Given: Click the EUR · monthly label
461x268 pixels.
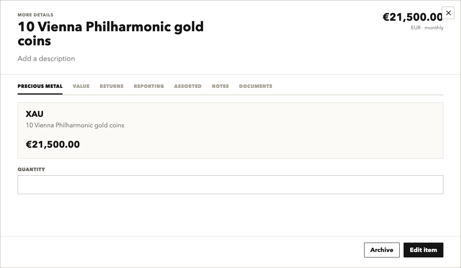Looking at the screenshot, I should pyautogui.click(x=427, y=28).
